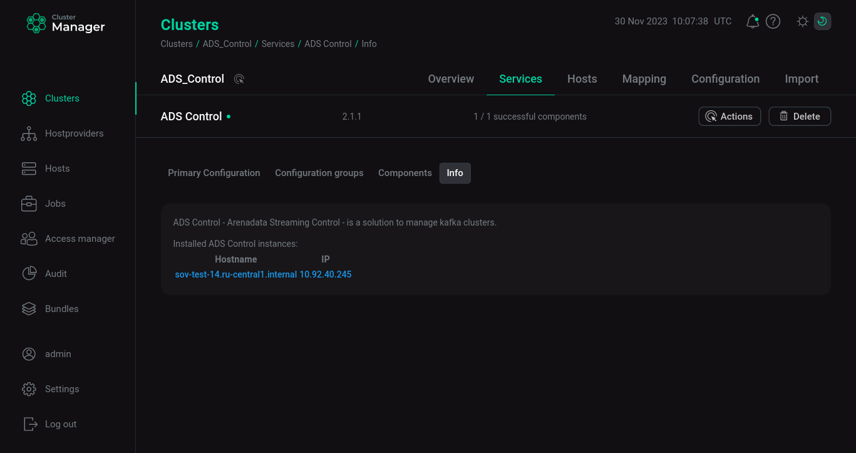Follow the Clusters breadcrumb link
This screenshot has width=856, height=453.
pos(177,44)
